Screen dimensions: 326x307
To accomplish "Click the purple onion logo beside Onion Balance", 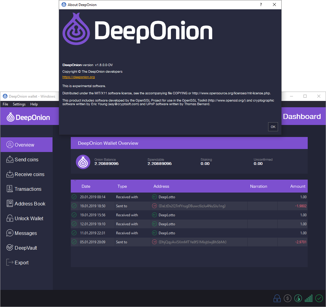I will 83,162.
